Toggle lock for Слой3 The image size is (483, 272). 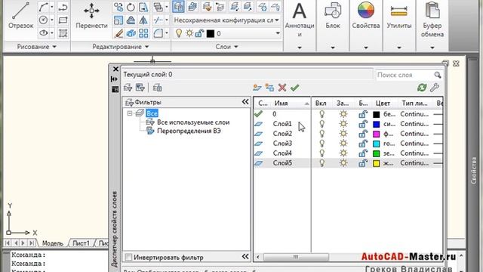[x=363, y=144]
